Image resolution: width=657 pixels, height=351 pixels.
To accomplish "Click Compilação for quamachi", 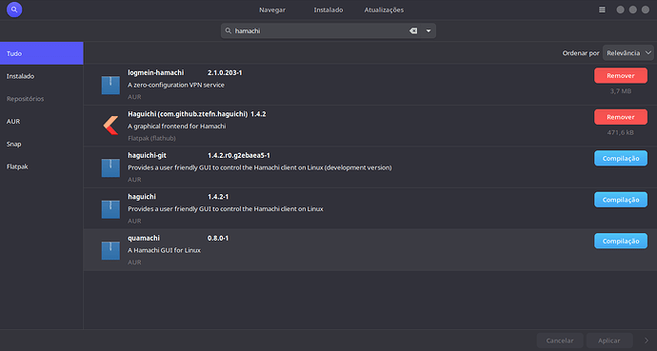I will coord(621,241).
